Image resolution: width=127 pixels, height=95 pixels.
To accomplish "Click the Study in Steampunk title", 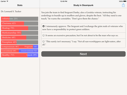I will (83, 5).
